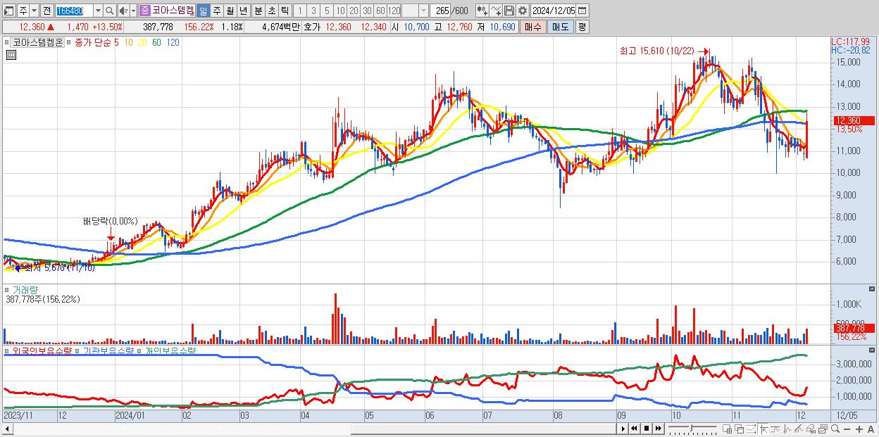Click the 전 button in top toolbar
The height and width of the screenshot is (437, 879).
pos(46,11)
